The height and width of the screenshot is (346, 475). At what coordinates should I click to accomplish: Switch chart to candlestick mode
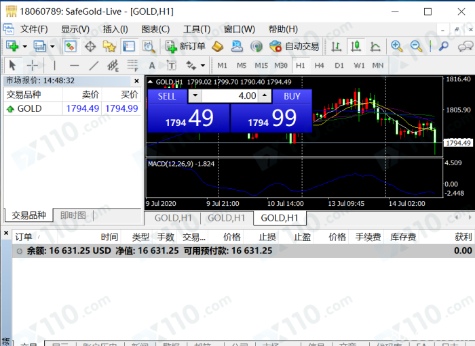356,46
